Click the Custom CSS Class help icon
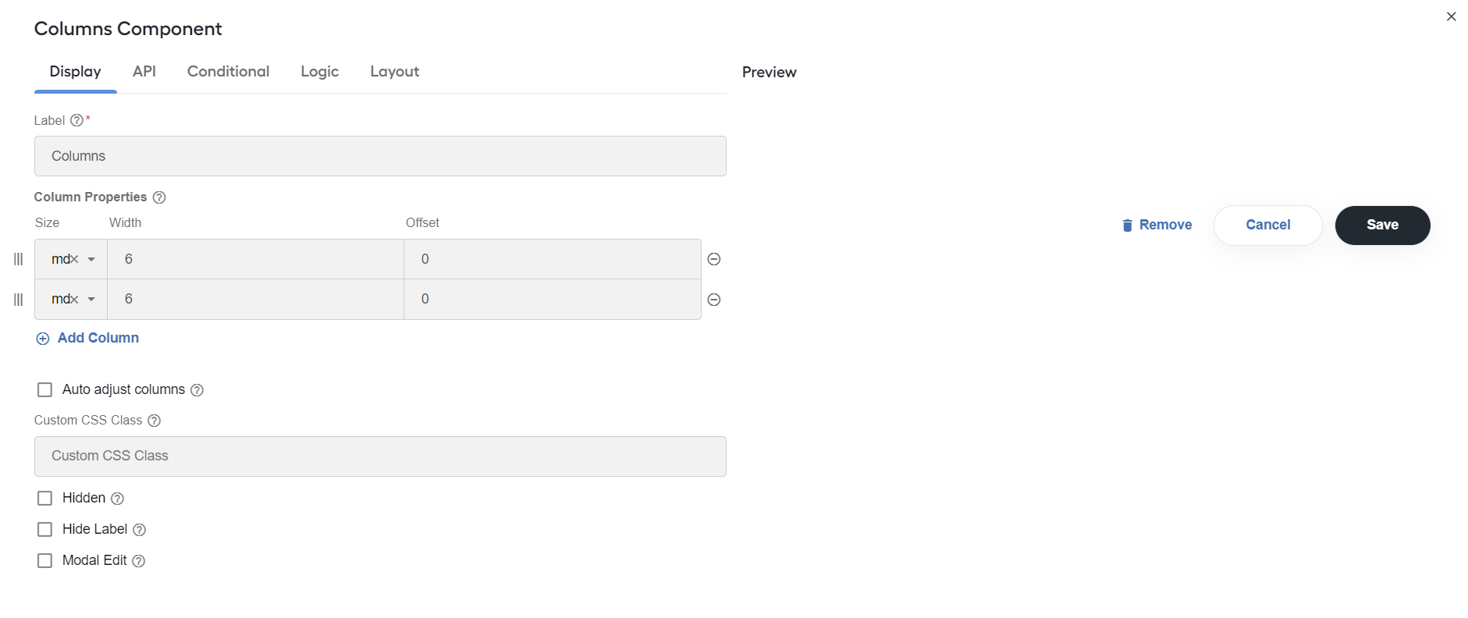This screenshot has width=1468, height=618. pyautogui.click(x=155, y=421)
